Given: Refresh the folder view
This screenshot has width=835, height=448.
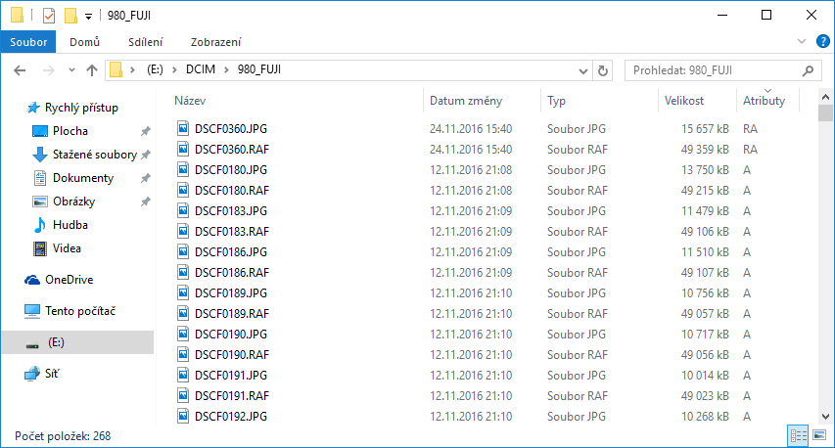Looking at the screenshot, I should (602, 70).
